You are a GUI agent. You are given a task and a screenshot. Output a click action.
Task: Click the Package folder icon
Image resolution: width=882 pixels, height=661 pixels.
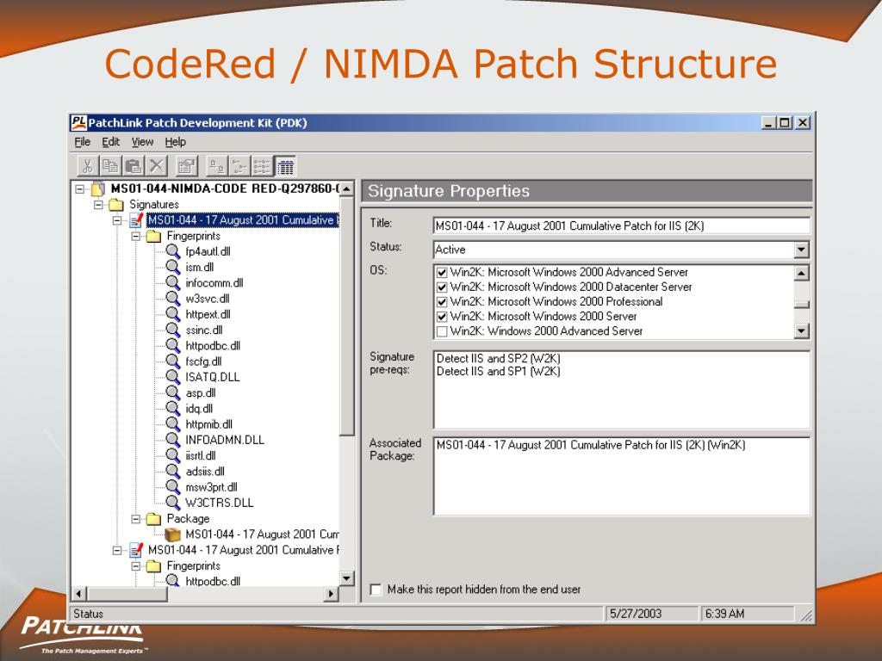click(x=153, y=519)
